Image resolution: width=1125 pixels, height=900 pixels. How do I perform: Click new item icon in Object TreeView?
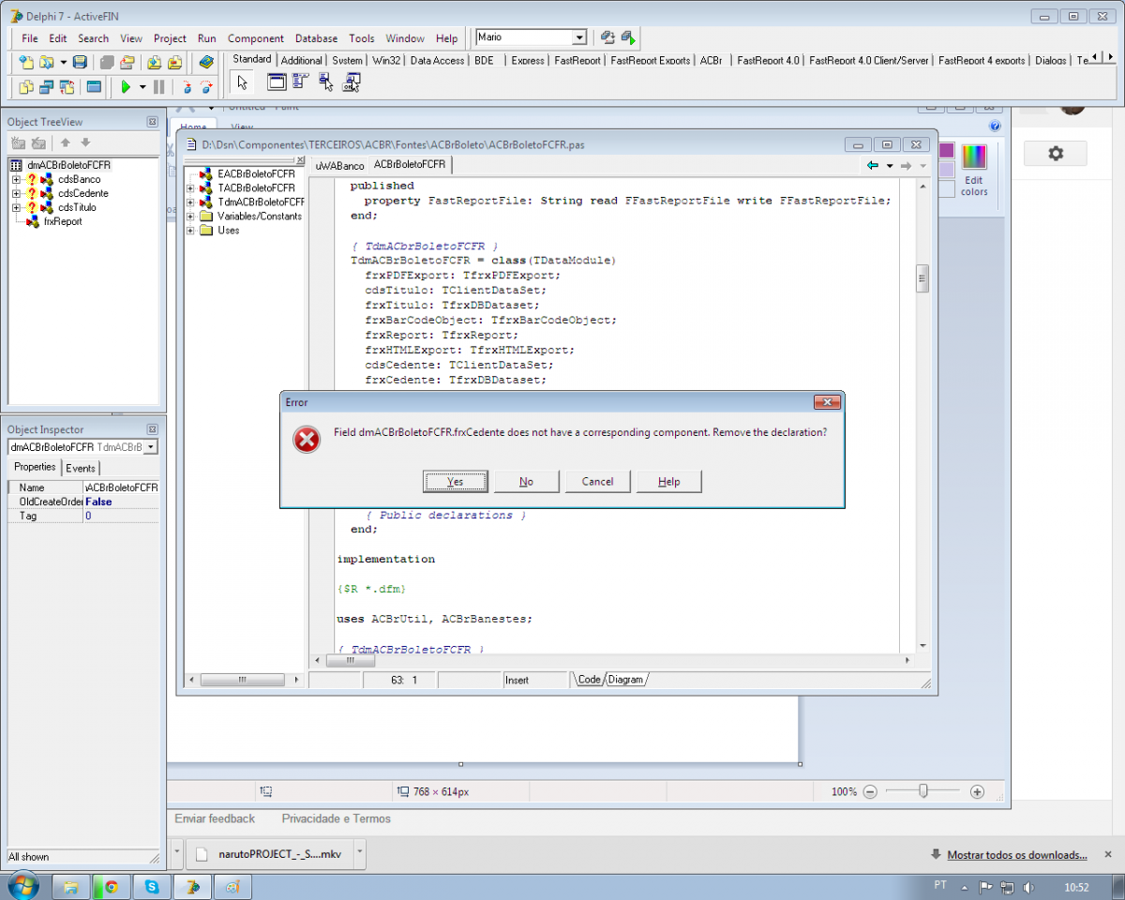(18, 142)
